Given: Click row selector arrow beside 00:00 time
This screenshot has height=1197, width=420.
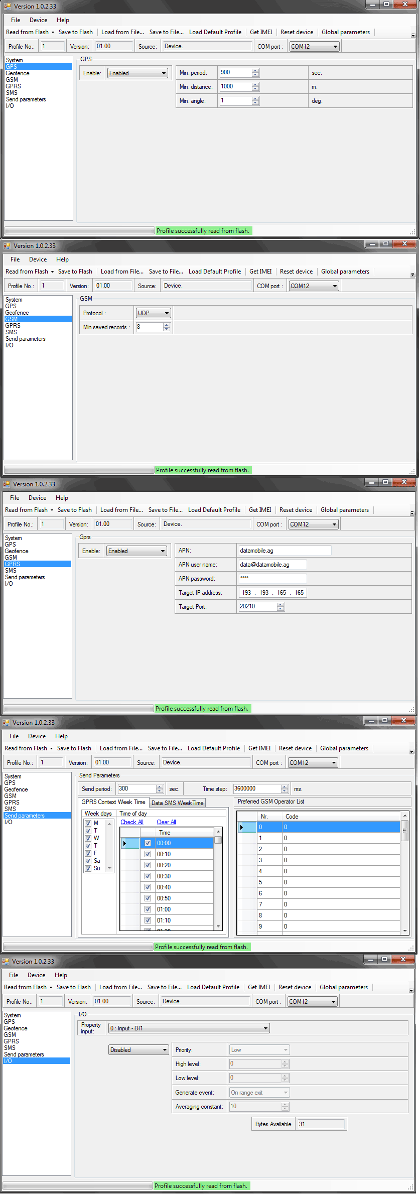Looking at the screenshot, I should [x=125, y=843].
